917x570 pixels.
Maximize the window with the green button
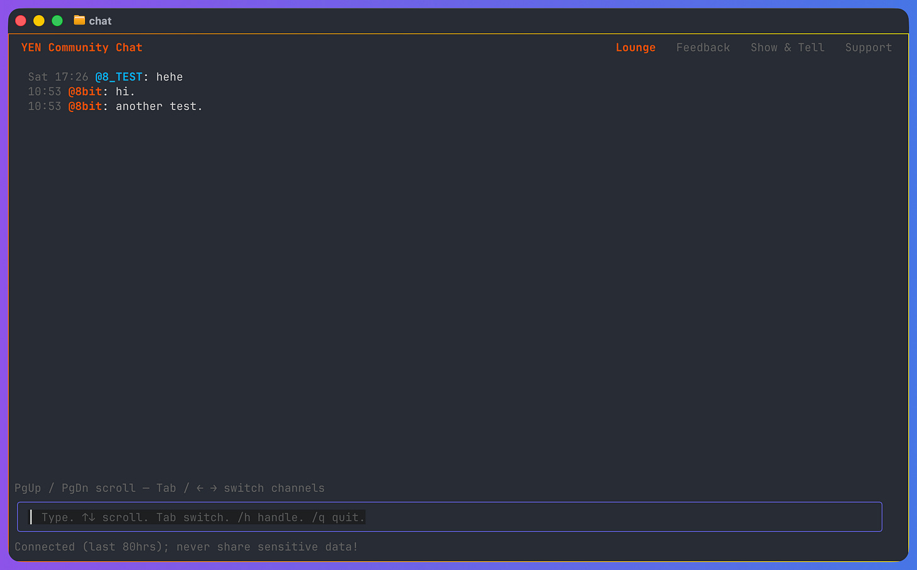click(57, 21)
